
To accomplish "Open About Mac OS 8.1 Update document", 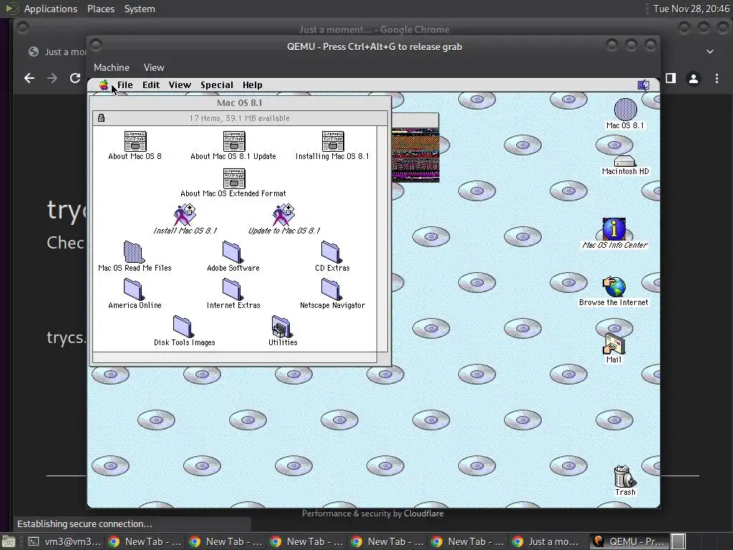I will (234, 141).
